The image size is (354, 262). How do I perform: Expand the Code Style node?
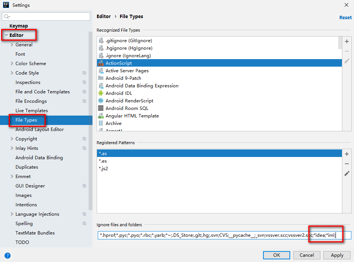(12, 73)
